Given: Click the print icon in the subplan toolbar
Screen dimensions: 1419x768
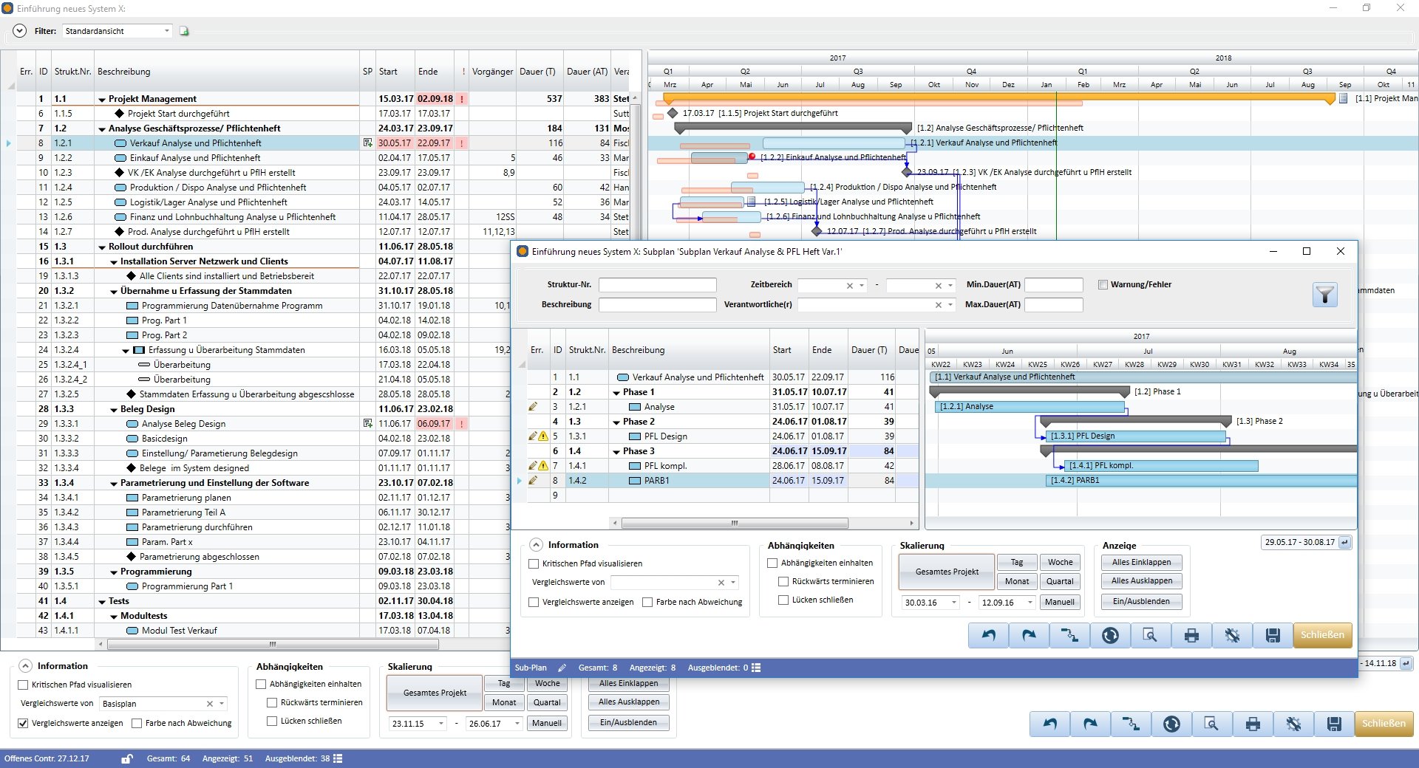Looking at the screenshot, I should click(x=1191, y=635).
